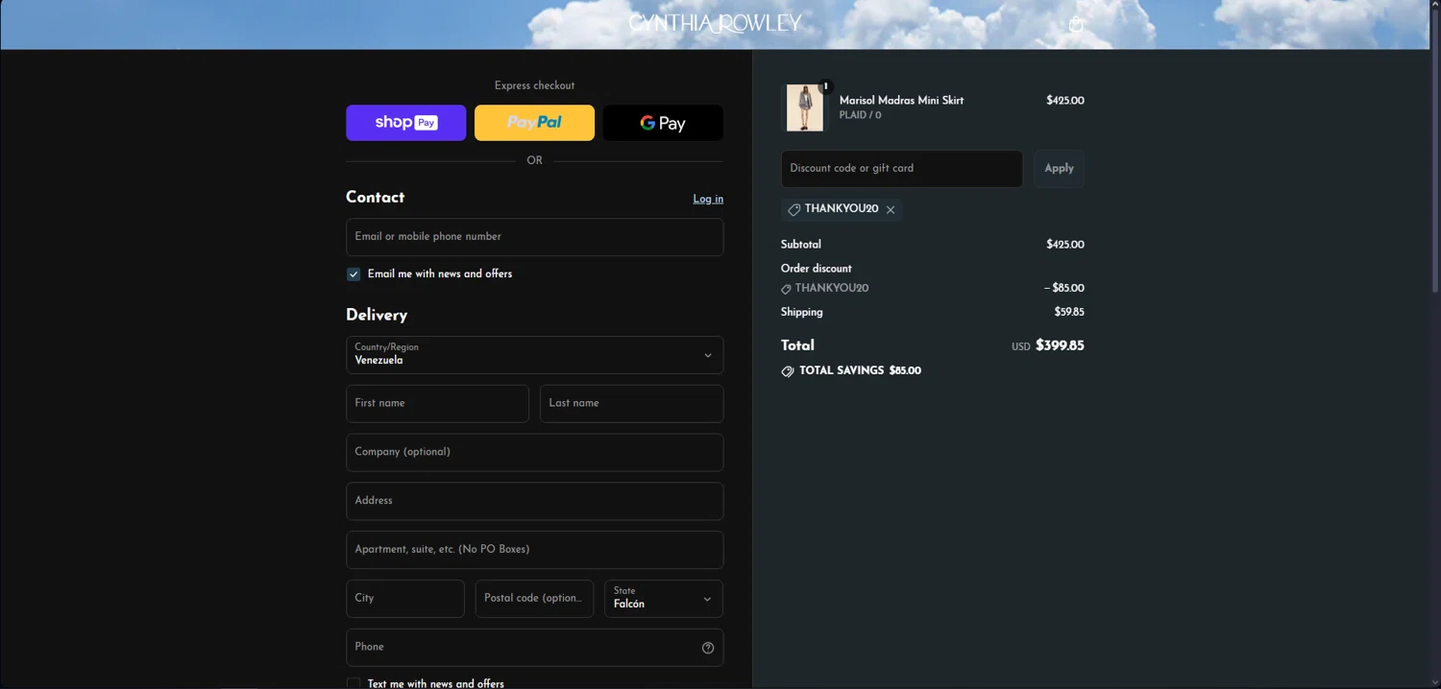Click the Total Savings tag icon
1441x689 pixels.
point(788,371)
